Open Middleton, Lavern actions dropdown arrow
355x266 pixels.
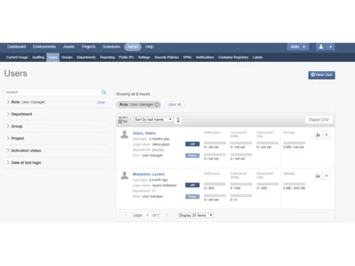click(x=327, y=176)
